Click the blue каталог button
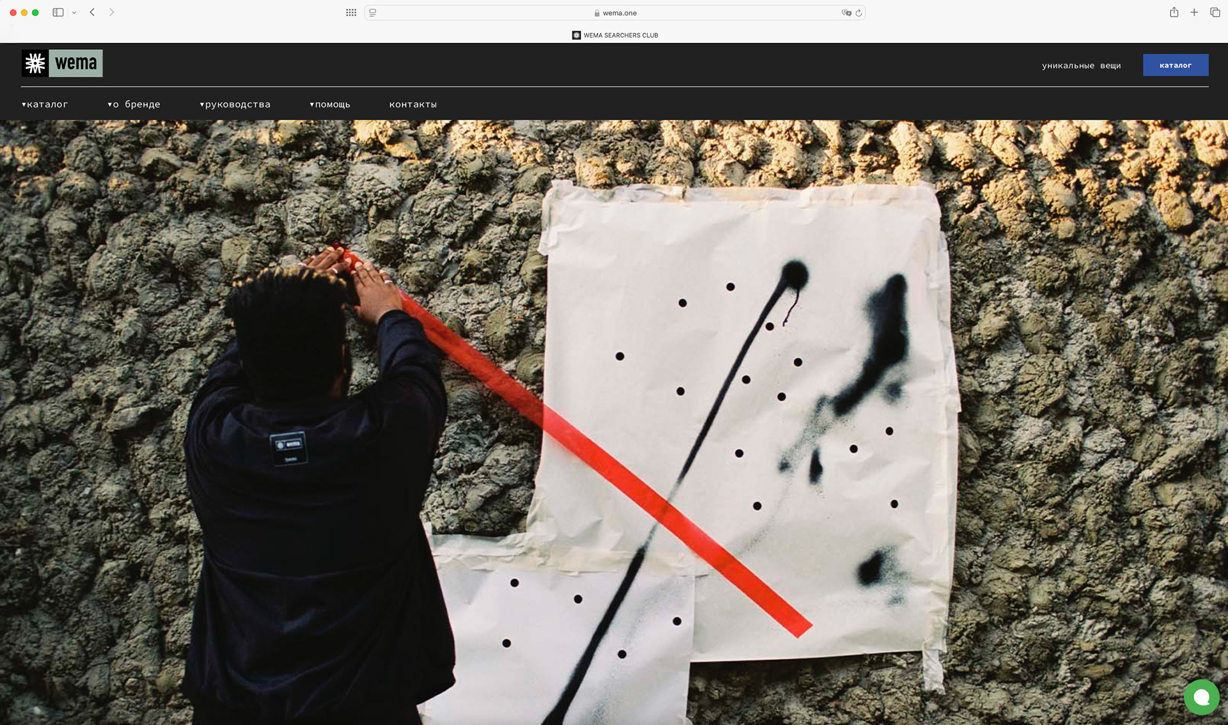 click(x=1175, y=65)
